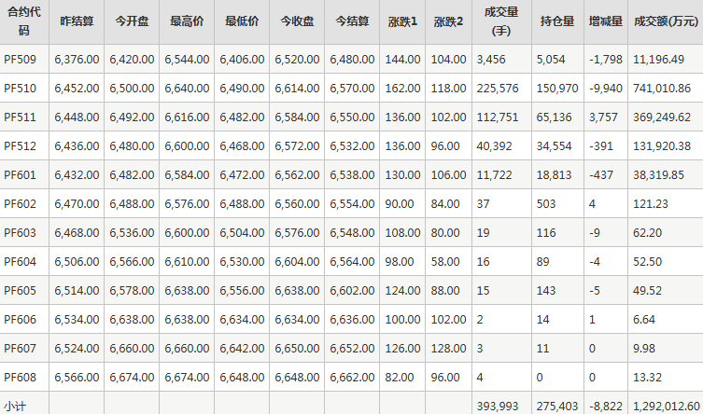The width and height of the screenshot is (703, 414).
Task: Click PF510 volume value 225,576
Action: tap(498, 89)
